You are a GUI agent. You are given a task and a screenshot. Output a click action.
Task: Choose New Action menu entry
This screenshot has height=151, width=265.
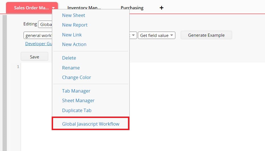[74, 44]
